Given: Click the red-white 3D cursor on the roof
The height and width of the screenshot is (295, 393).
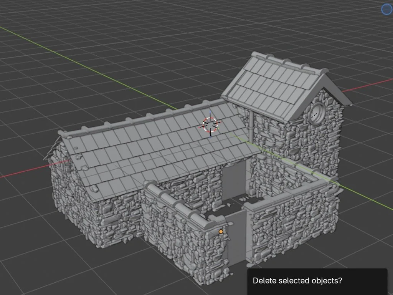Looking at the screenshot, I should point(210,125).
